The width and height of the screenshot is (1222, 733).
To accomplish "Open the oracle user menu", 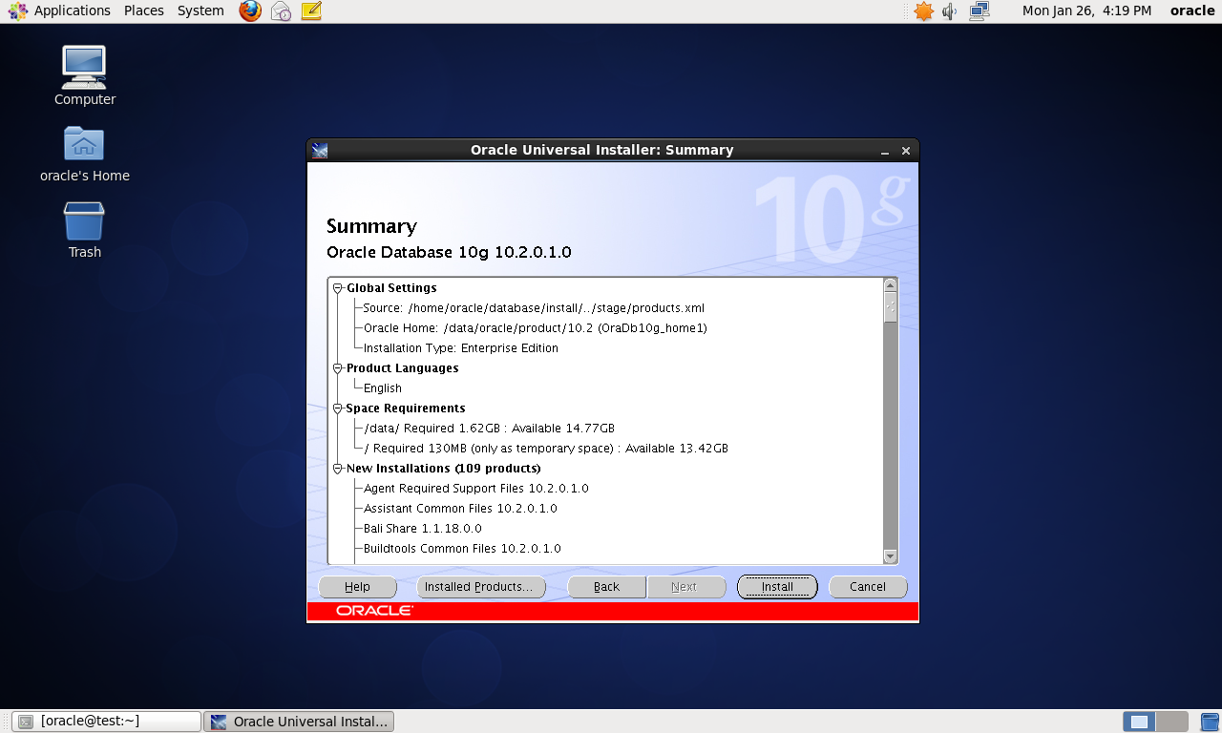I will coord(1192,11).
